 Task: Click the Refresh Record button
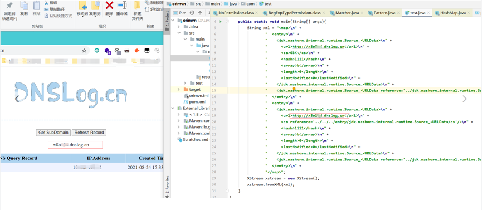[89, 133]
